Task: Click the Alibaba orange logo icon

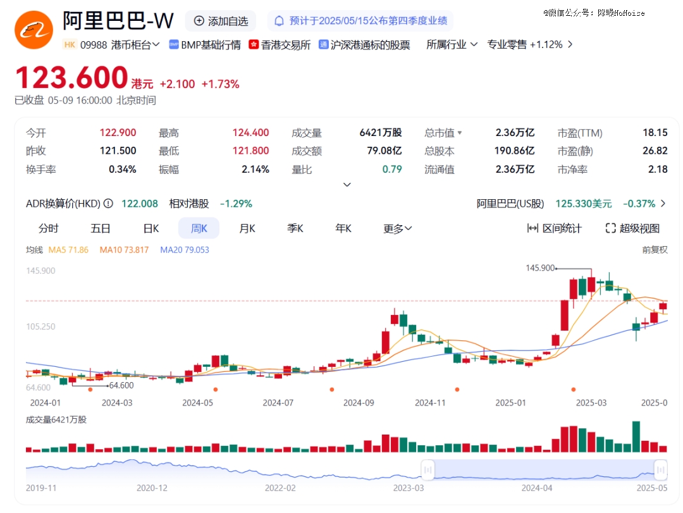Action: point(34,29)
